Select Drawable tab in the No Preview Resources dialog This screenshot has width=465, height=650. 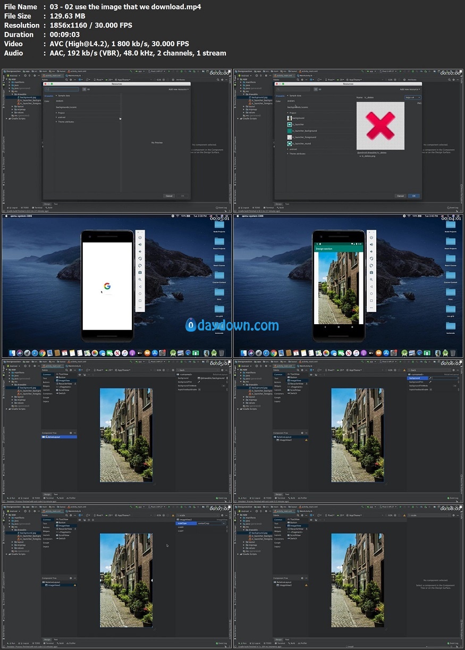click(48, 96)
